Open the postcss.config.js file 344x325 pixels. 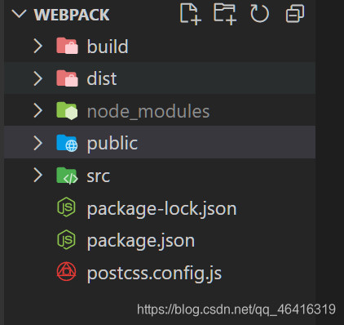coord(154,274)
